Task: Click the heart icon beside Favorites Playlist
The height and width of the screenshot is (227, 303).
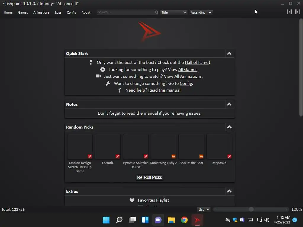Action: coord(132,200)
